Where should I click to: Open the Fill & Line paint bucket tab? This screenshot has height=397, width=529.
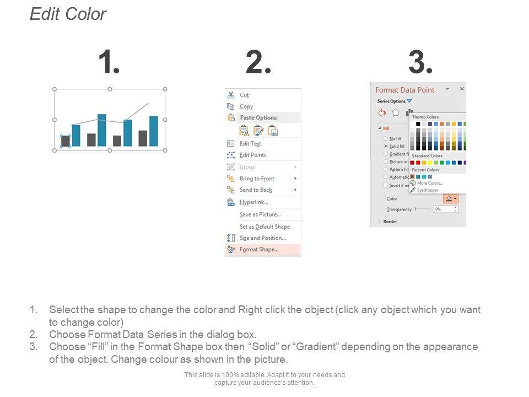tap(381, 112)
